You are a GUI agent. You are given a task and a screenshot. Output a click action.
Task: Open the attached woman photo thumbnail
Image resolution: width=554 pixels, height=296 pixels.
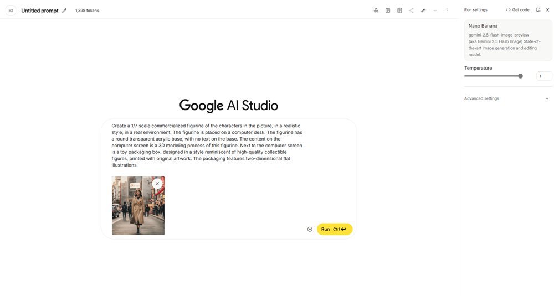(x=138, y=206)
